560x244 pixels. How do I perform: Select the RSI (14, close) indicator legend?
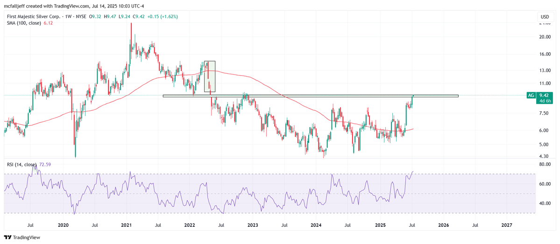click(21, 164)
